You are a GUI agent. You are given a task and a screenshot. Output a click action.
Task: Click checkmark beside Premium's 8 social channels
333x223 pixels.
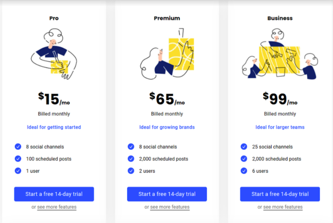coord(131,147)
